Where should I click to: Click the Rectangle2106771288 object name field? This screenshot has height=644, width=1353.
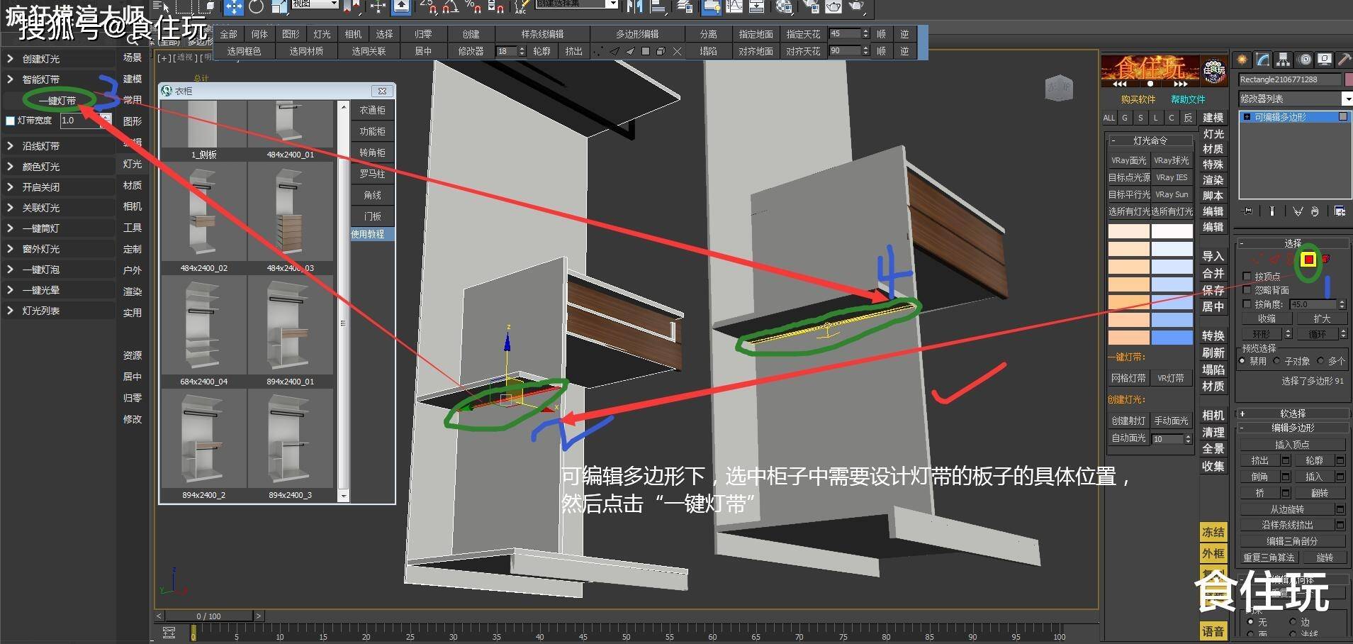click(x=1290, y=79)
